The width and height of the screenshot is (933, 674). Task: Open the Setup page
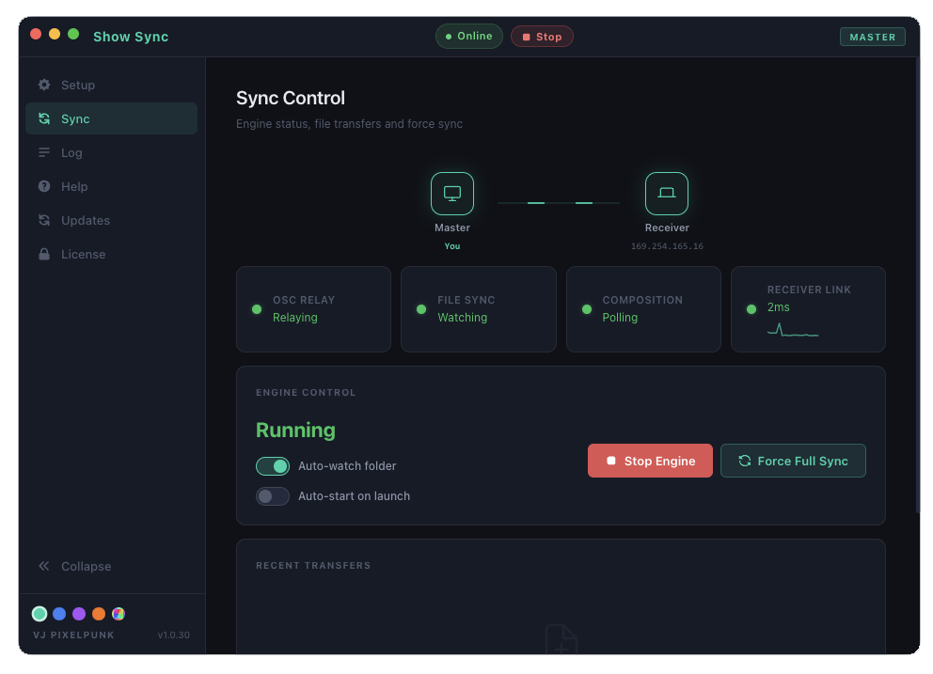tap(111, 85)
